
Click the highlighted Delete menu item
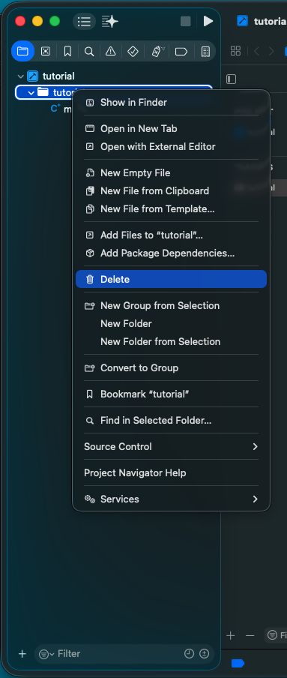pyautogui.click(x=171, y=279)
